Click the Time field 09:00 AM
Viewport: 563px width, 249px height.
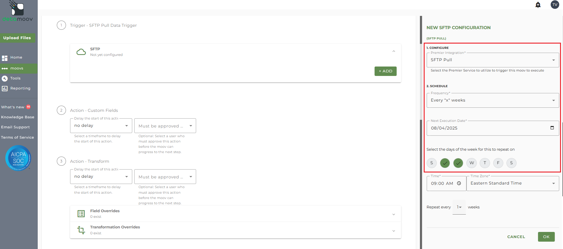tap(446, 183)
